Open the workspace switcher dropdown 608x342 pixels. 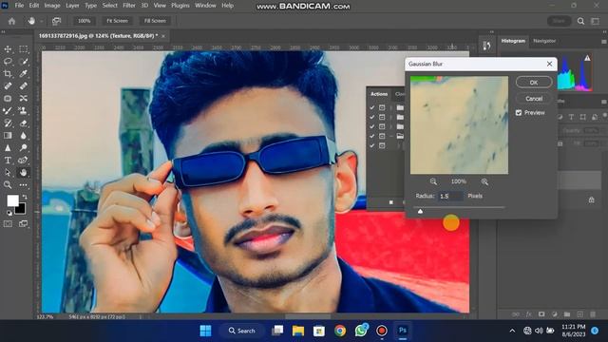click(596, 21)
